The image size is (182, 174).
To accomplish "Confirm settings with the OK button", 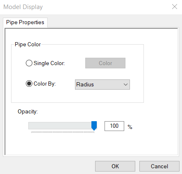I will click(x=115, y=166).
